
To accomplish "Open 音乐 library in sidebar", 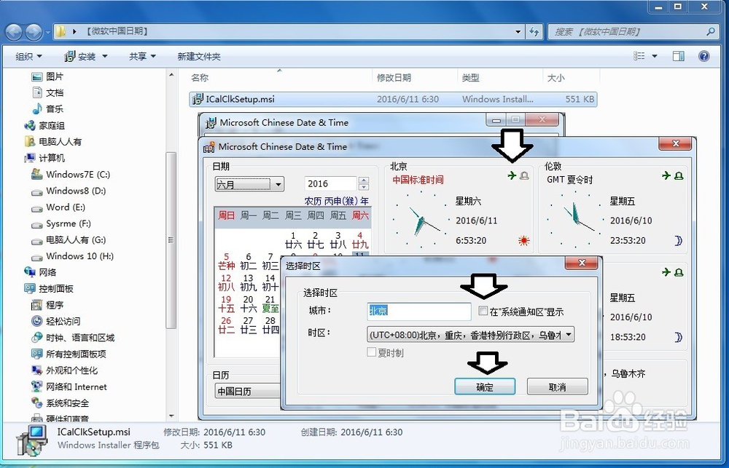I will [x=47, y=109].
